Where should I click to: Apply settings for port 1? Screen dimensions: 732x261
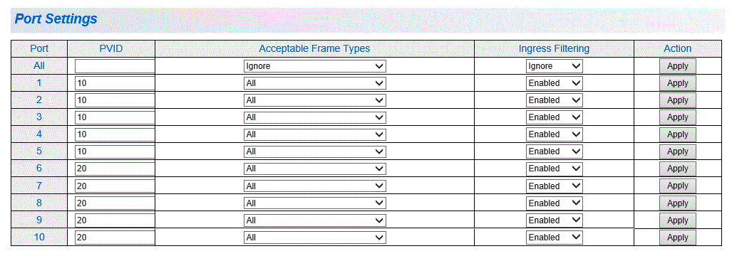(x=677, y=83)
